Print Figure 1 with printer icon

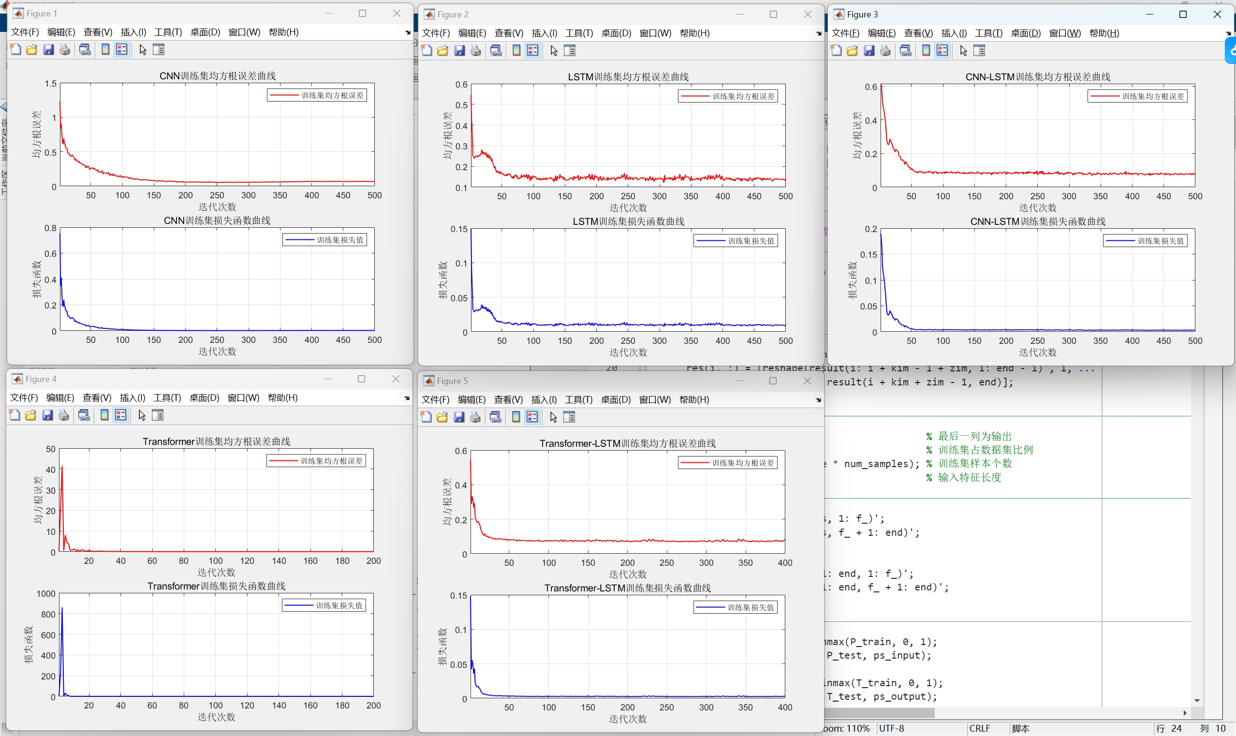coord(64,50)
